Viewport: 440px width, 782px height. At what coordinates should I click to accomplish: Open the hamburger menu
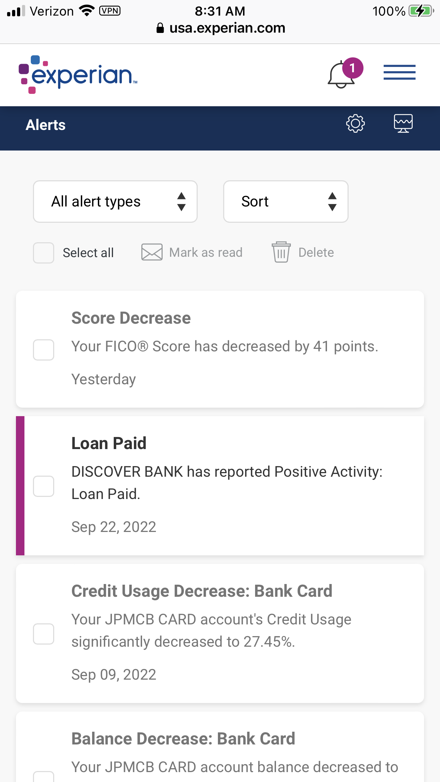coord(399,72)
